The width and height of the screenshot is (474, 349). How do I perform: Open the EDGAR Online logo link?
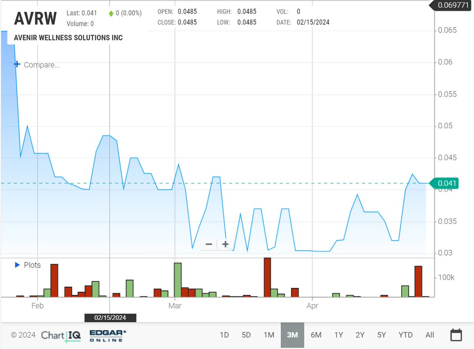pyautogui.click(x=108, y=336)
